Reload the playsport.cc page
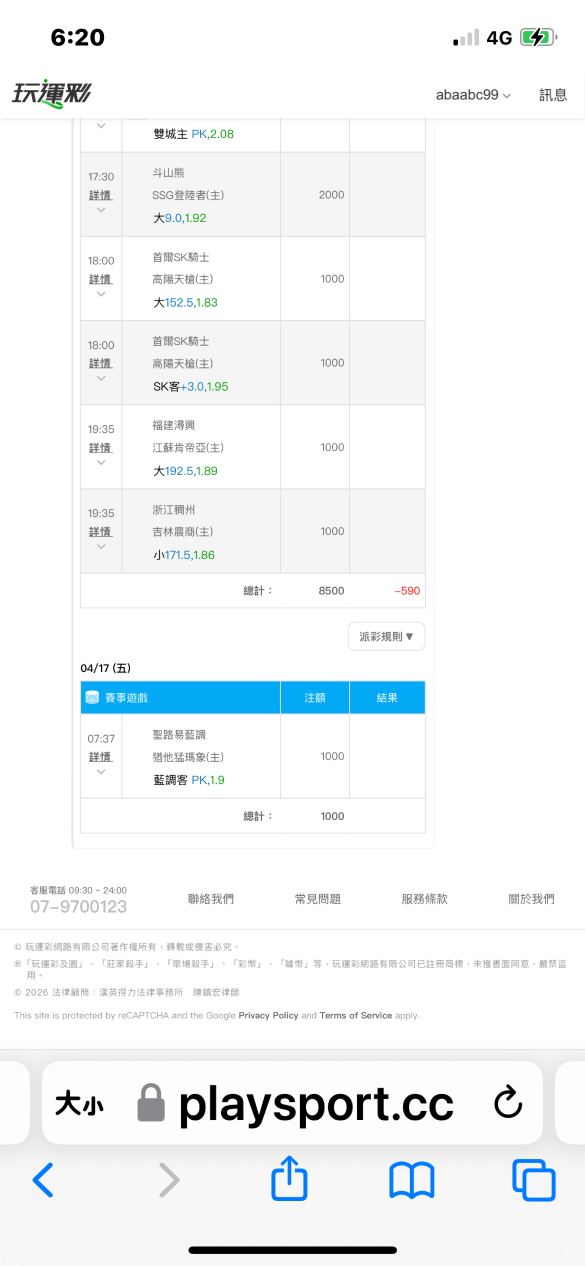Screen dimensions: 585x1266 tap(508, 1102)
